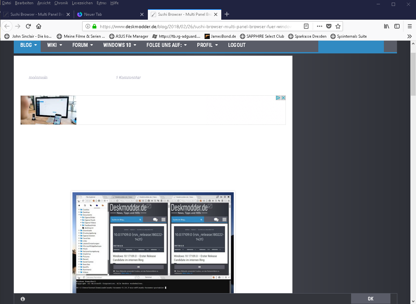416x304 pixels.
Task: Open the tb.rg-adguard bookmark
Action: [176, 36]
